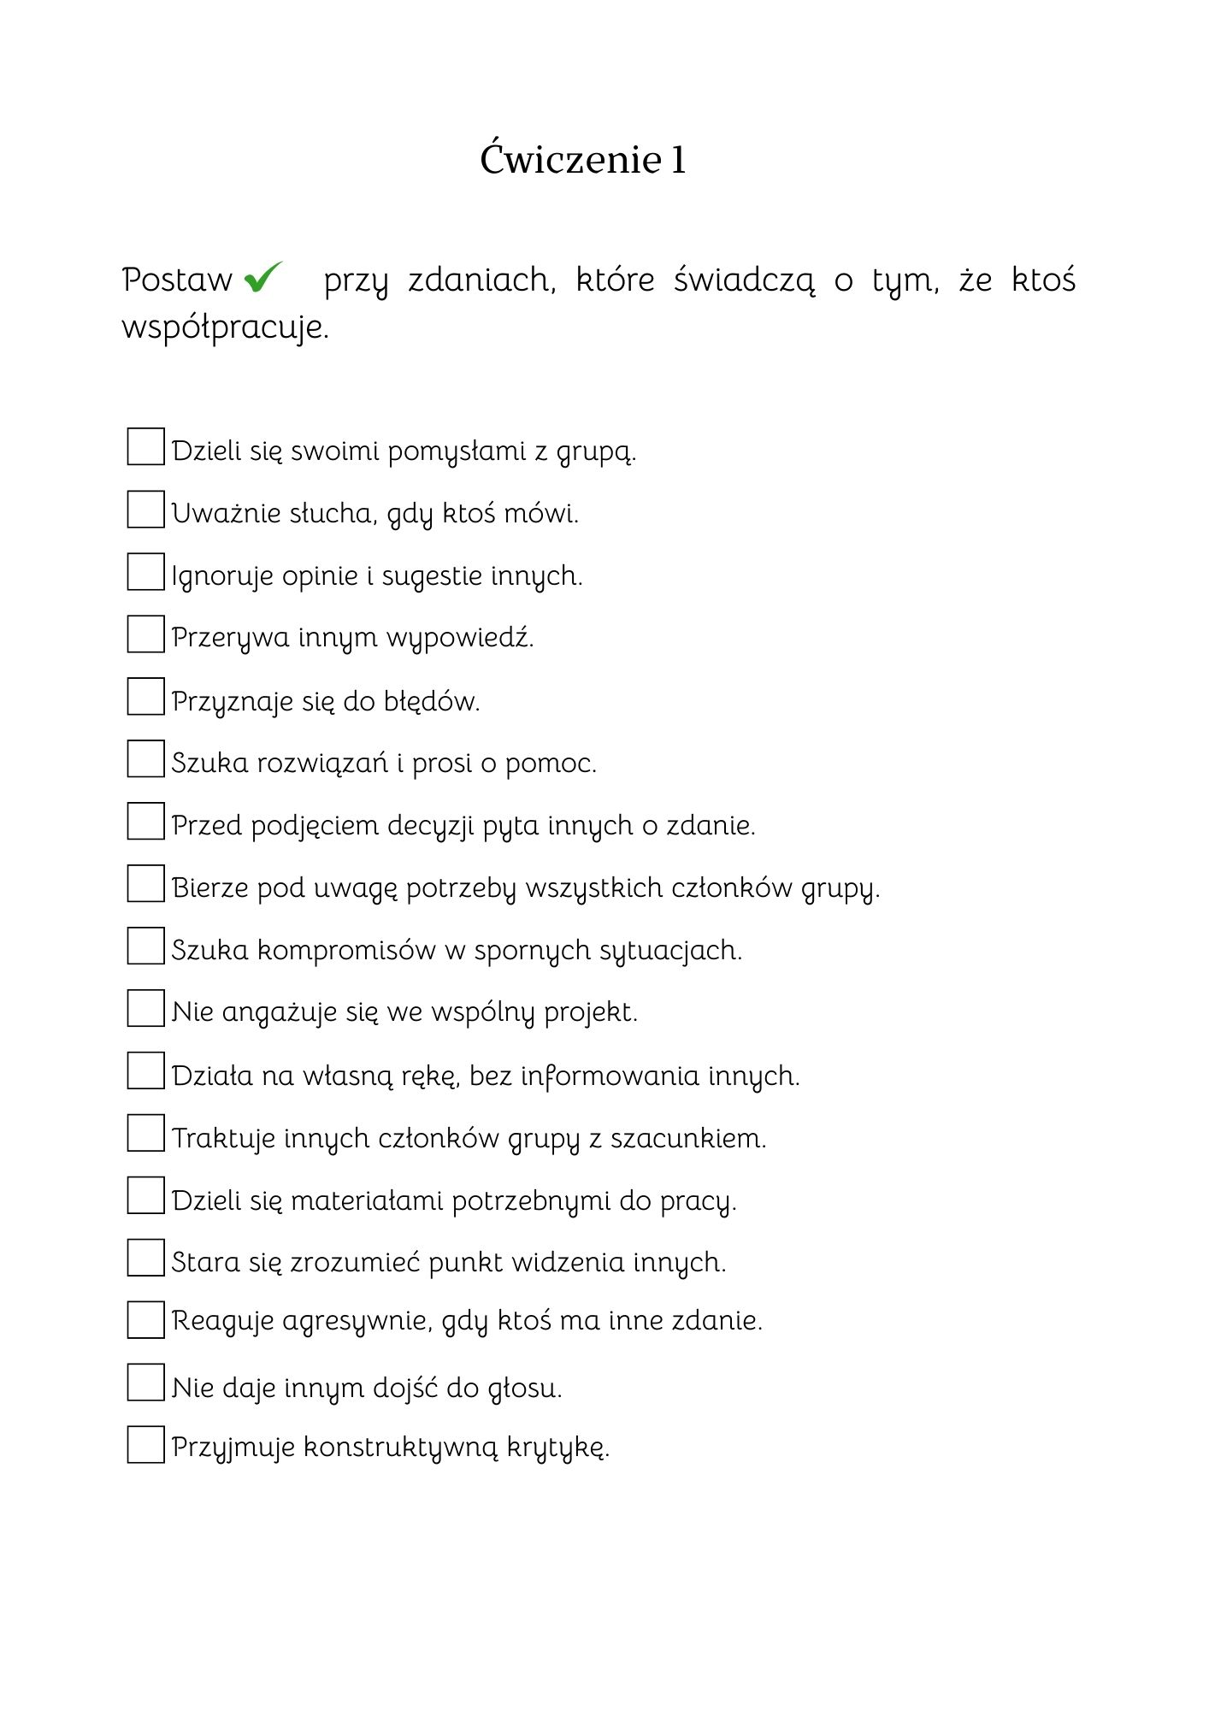
Task: Click the green checkmark icon in the instructions
Action: pyautogui.click(x=263, y=277)
